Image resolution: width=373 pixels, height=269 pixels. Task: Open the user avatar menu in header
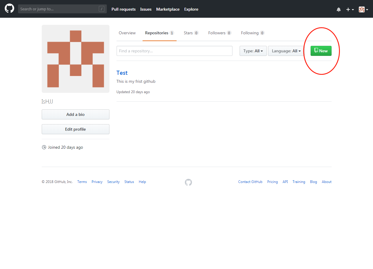pyautogui.click(x=364, y=9)
